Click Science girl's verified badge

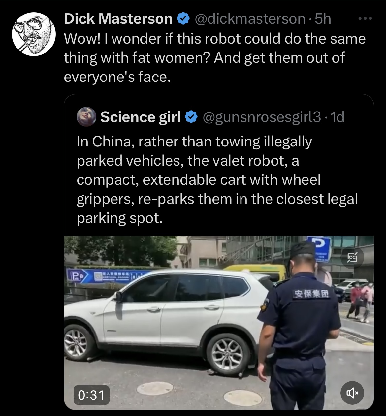tap(191, 117)
